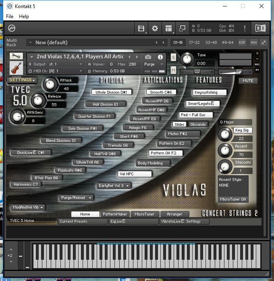Close instrument with X in header
The image size is (274, 281).
point(257,53)
